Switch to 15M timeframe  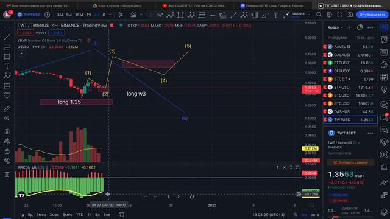click(x=79, y=15)
